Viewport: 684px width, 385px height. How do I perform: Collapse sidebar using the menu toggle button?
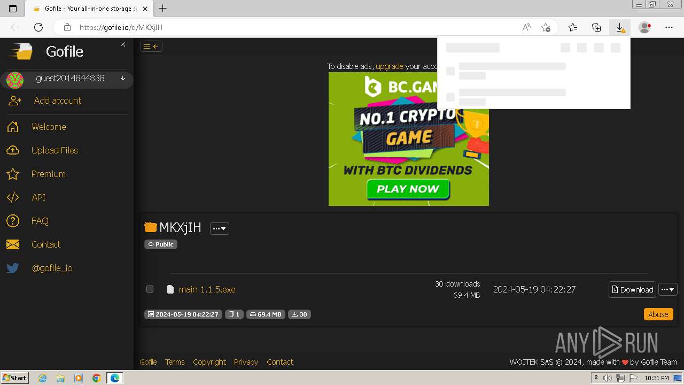pos(151,47)
